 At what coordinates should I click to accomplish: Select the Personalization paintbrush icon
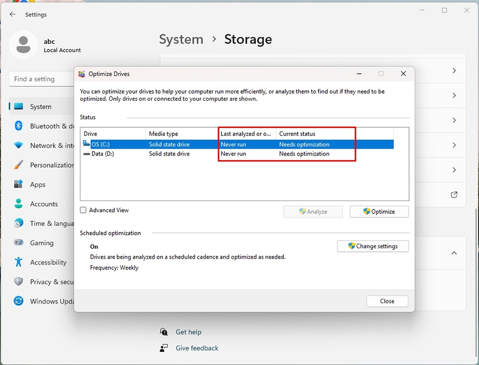click(18, 165)
